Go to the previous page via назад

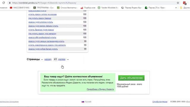[x=48, y=59]
